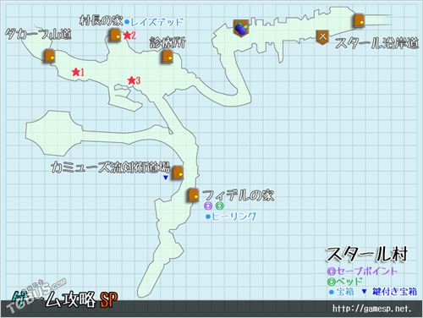Click the door icon of 村長の家
The width and height of the screenshot is (423, 318).
click(x=115, y=36)
